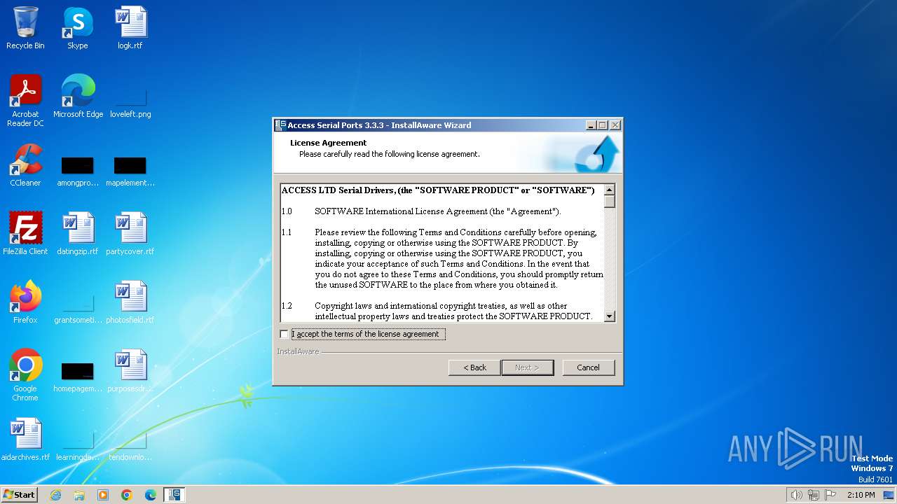The image size is (897, 504).
Task: Select CCleaner desktop shortcut
Action: 25,166
